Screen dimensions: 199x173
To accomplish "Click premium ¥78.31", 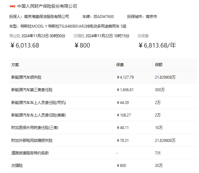I will (x=123, y=140).
